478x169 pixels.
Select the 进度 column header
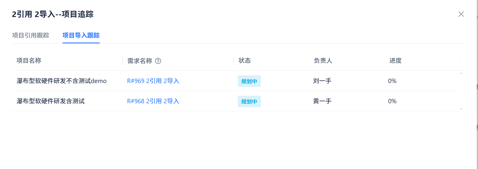[x=396, y=60]
